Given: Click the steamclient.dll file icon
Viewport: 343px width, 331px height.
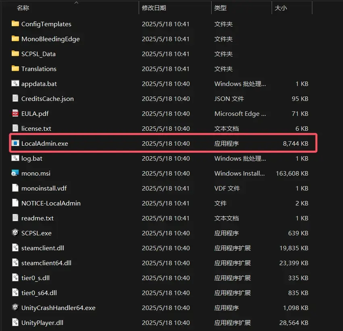Looking at the screenshot, I should [15, 247].
